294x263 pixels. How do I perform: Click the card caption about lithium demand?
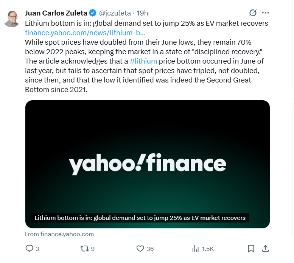140,218
